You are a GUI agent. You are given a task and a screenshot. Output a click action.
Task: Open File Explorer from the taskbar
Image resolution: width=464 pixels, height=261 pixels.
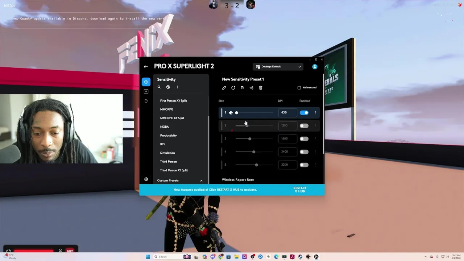(x=237, y=257)
